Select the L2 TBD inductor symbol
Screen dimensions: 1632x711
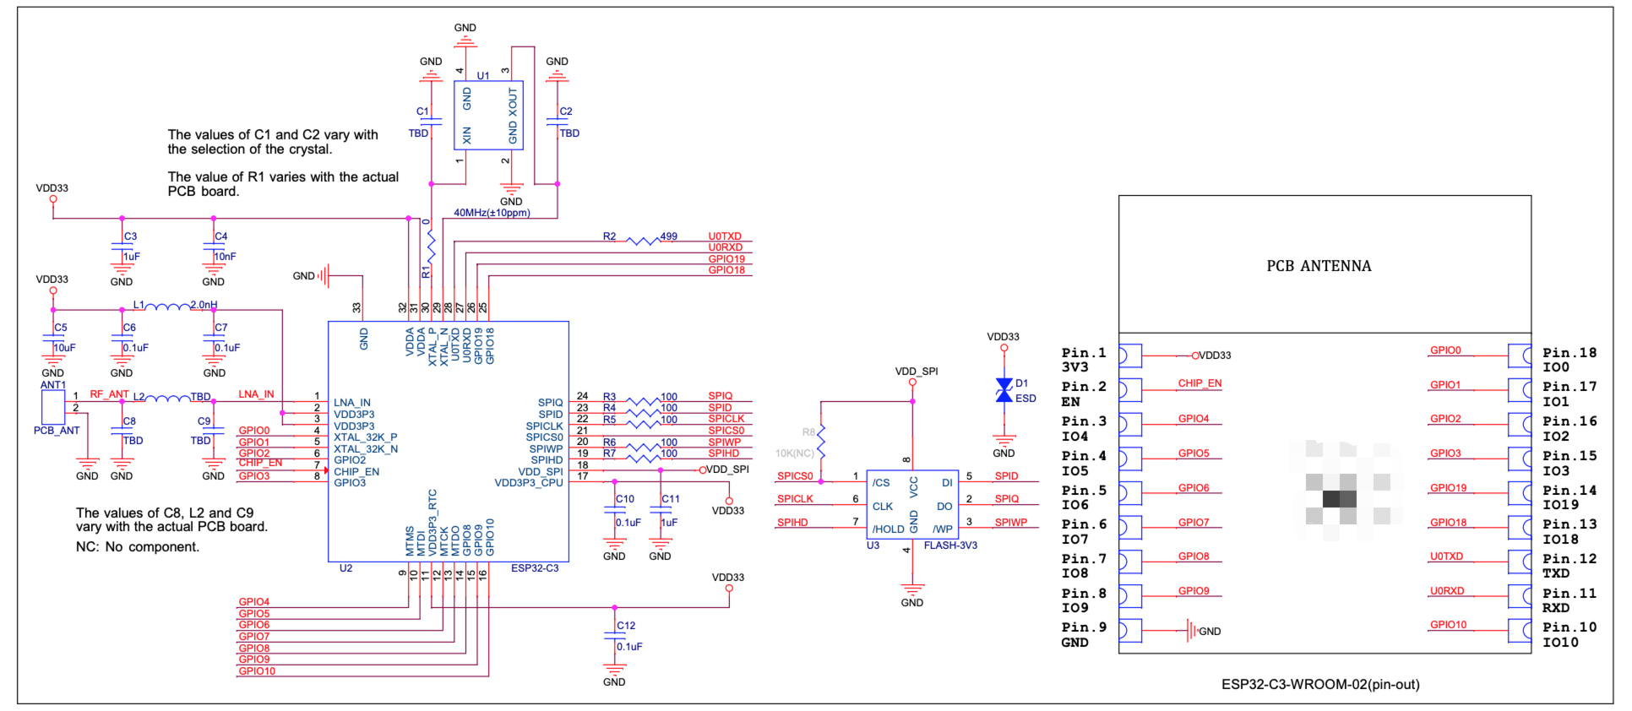(168, 399)
